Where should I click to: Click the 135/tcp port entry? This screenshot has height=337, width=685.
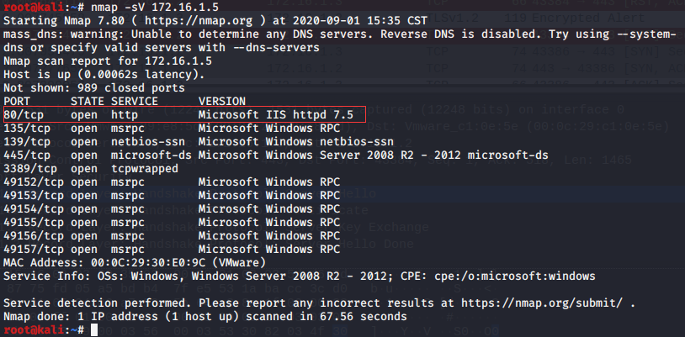(27, 129)
